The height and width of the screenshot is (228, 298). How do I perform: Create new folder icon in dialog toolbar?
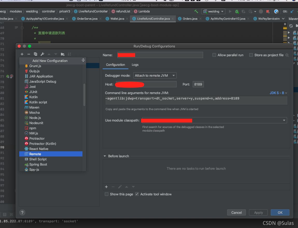tap(63, 54)
